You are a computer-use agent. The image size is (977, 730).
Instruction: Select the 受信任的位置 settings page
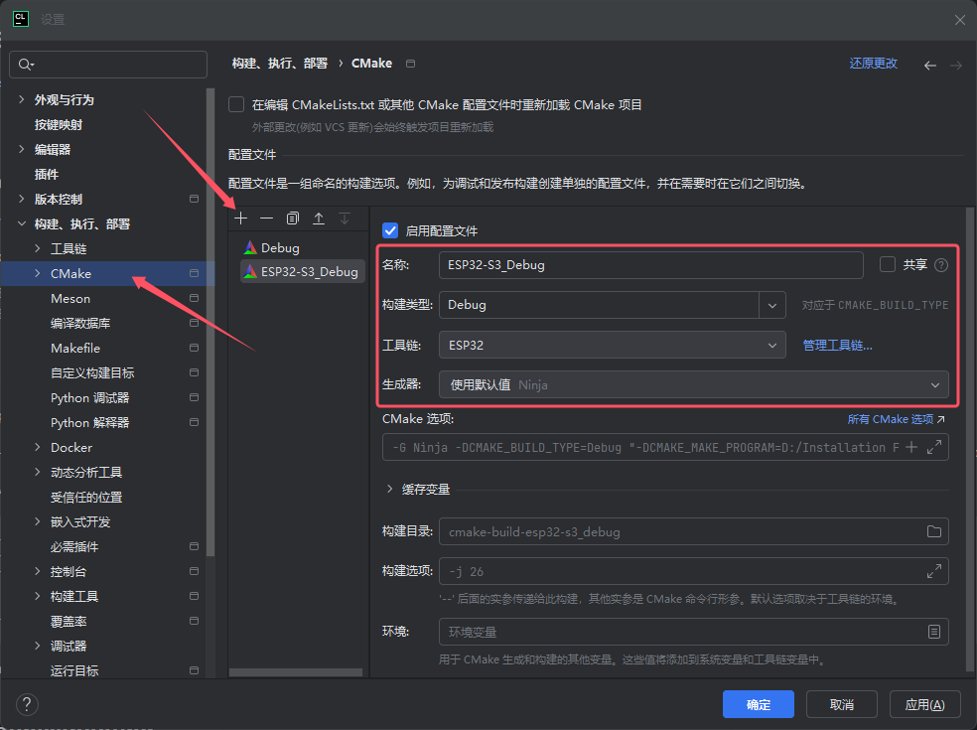click(86, 498)
